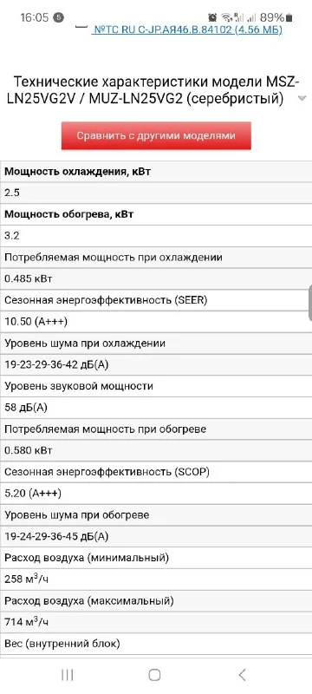Tap the battery icon showing 89%

point(289,17)
